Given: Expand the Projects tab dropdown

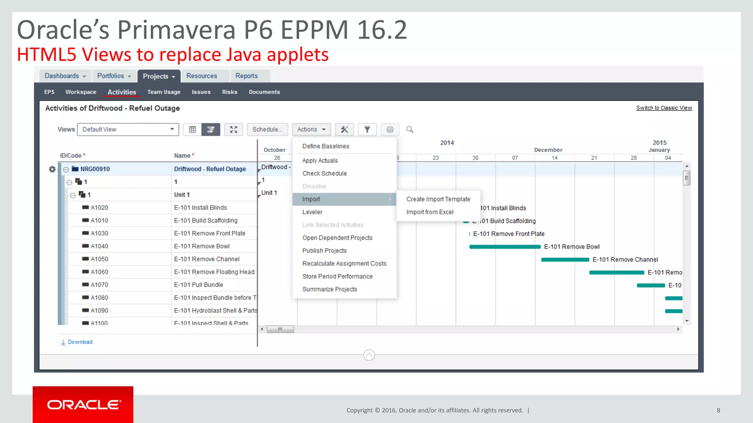Looking at the screenshot, I should click(173, 77).
